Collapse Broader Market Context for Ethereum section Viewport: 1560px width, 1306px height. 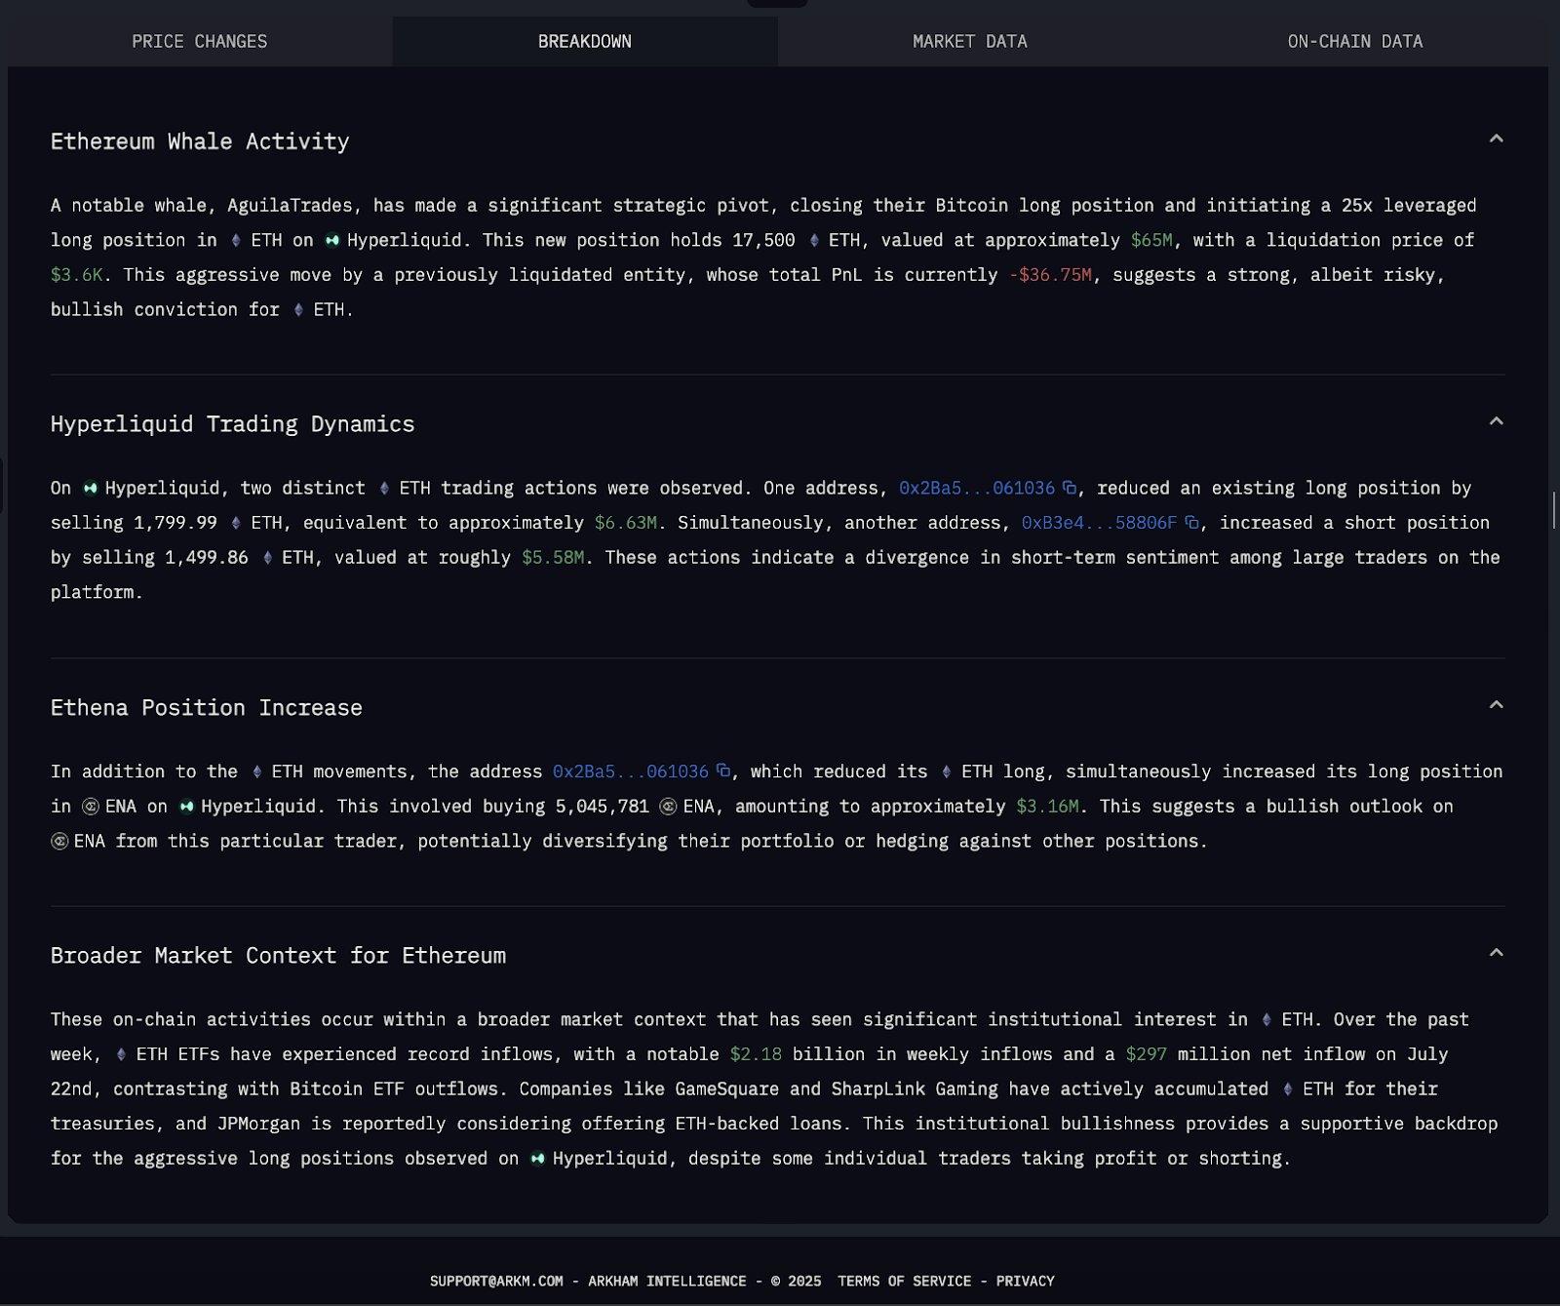[1496, 953]
